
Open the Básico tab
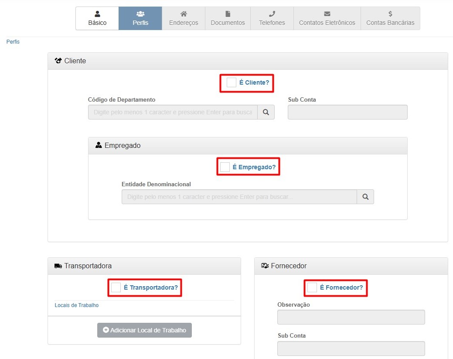point(97,18)
